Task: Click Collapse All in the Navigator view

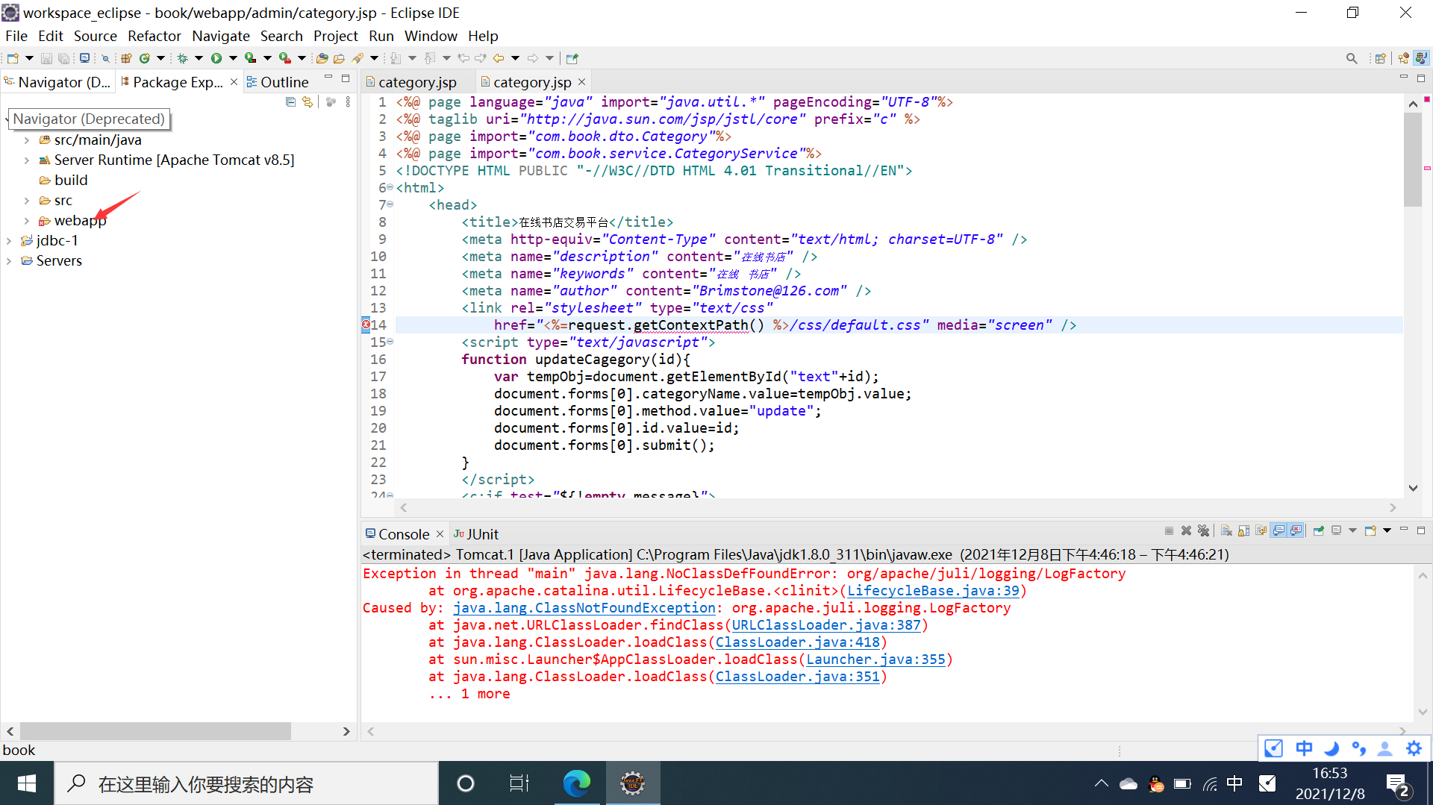Action: (290, 102)
